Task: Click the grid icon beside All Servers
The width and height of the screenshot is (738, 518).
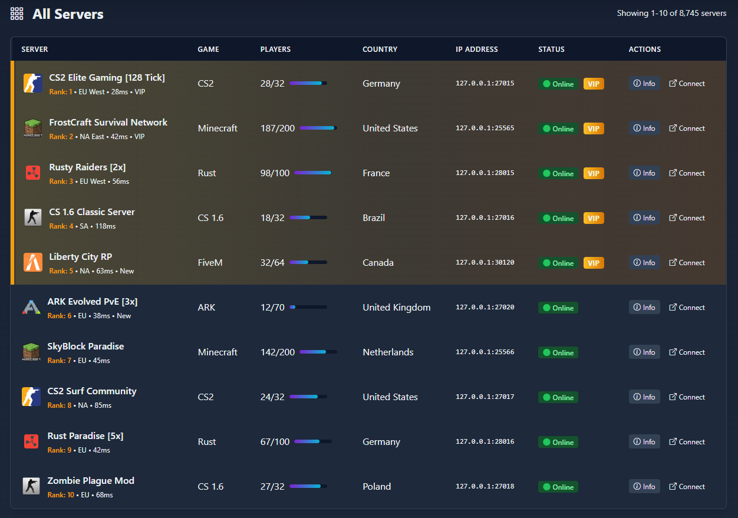Action: 17,14
